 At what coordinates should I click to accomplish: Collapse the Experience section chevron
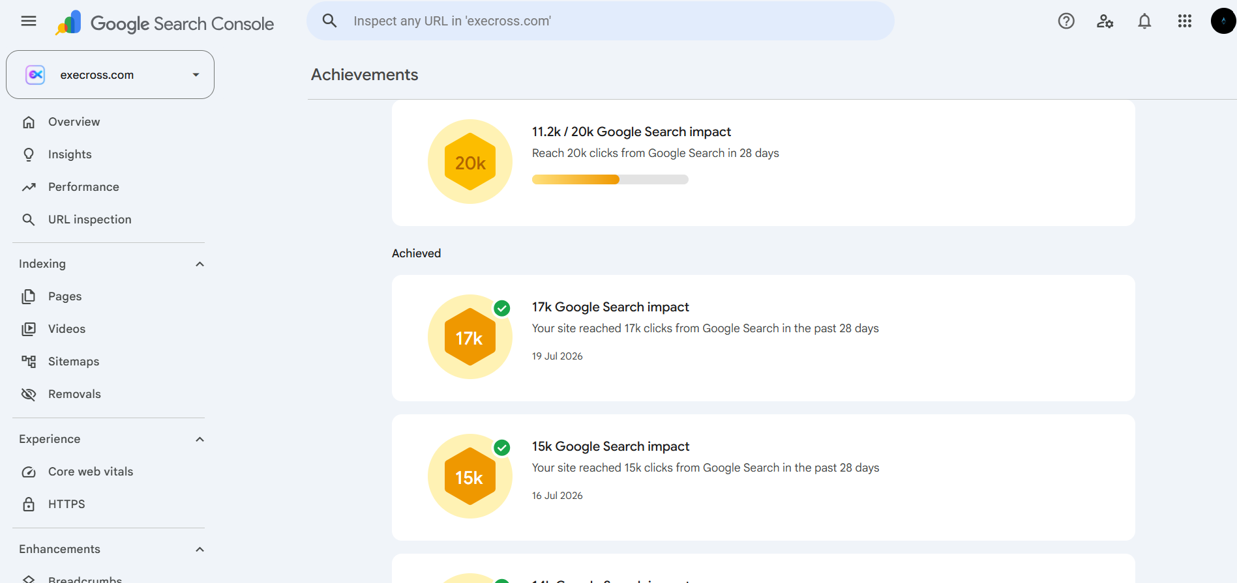click(200, 439)
